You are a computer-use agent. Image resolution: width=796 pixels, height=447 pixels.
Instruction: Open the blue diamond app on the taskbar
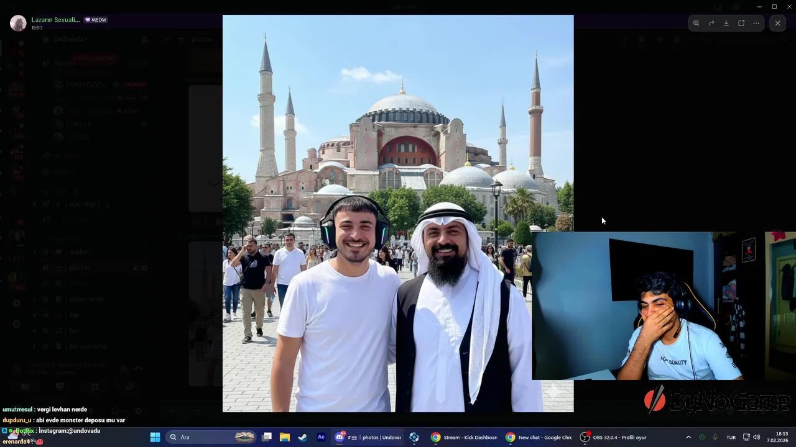(x=414, y=437)
